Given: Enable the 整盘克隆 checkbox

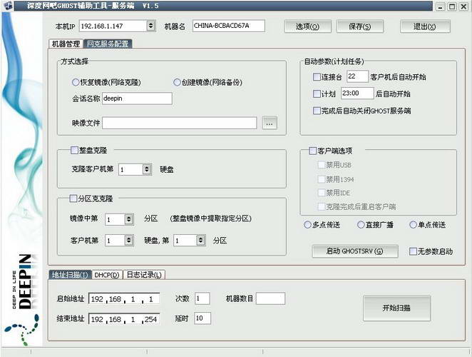Looking at the screenshot, I should coord(74,150).
